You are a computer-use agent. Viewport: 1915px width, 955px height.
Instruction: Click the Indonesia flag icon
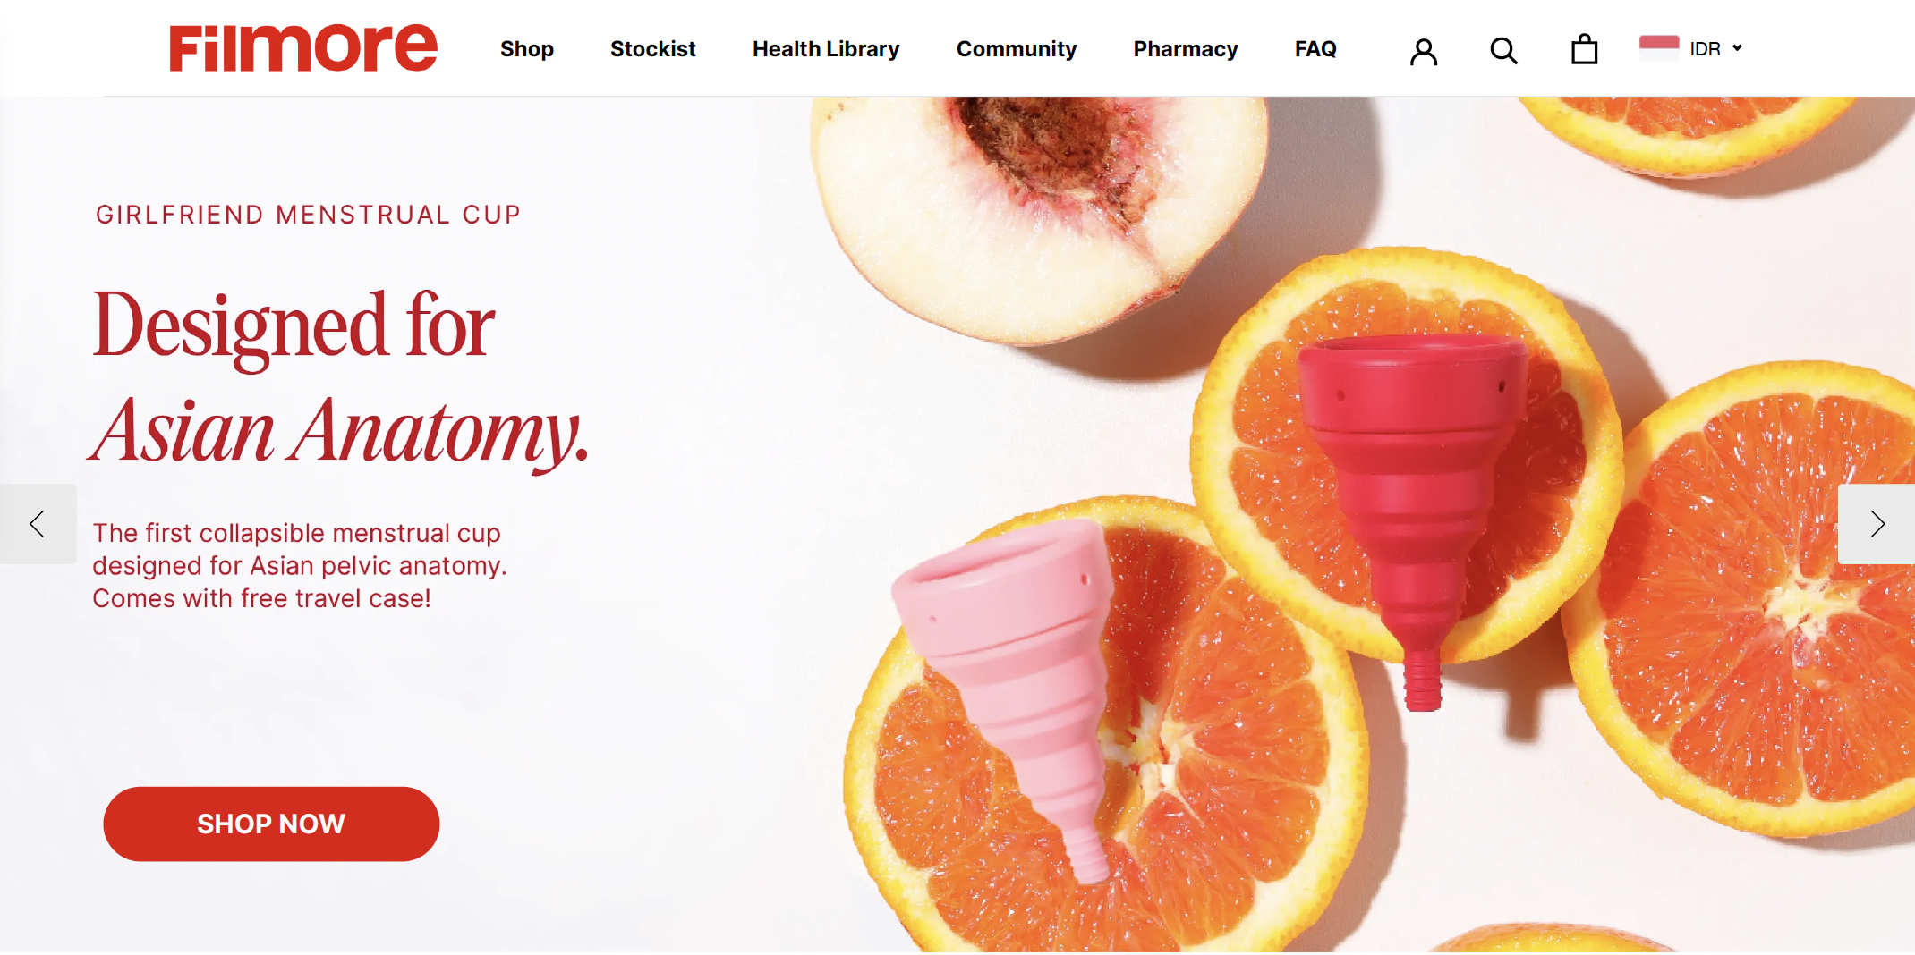tap(1658, 48)
